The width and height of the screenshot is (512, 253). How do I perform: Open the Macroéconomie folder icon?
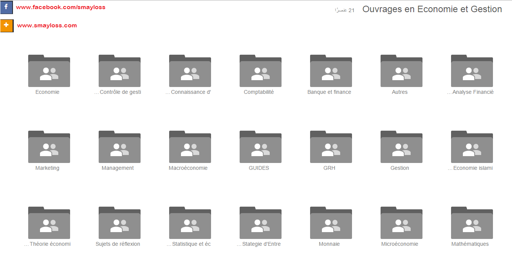pyautogui.click(x=190, y=147)
